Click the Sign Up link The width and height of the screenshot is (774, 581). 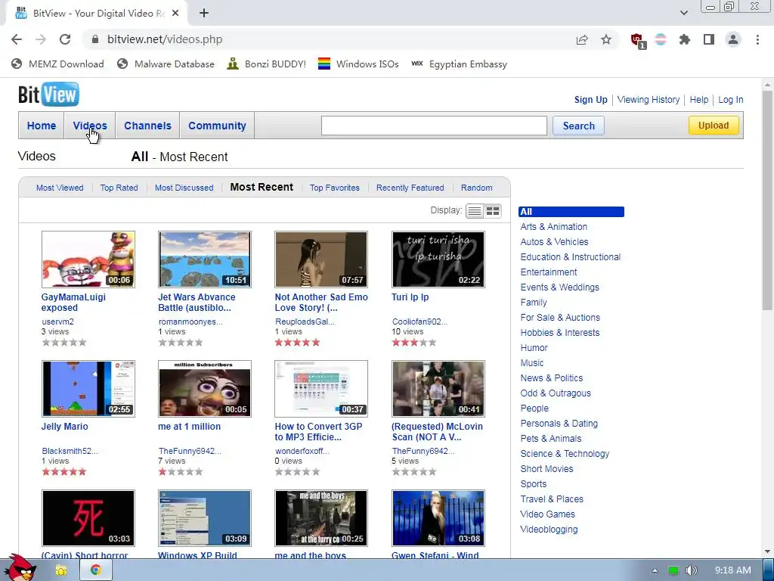click(591, 100)
